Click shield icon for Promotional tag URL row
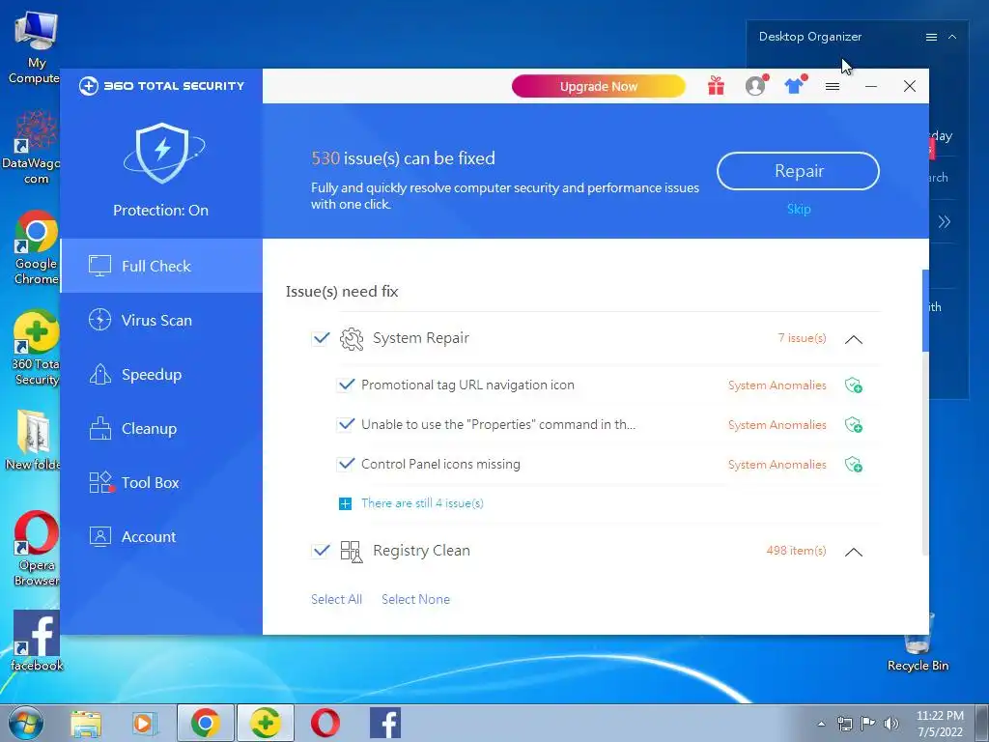This screenshot has width=989, height=742. (854, 385)
